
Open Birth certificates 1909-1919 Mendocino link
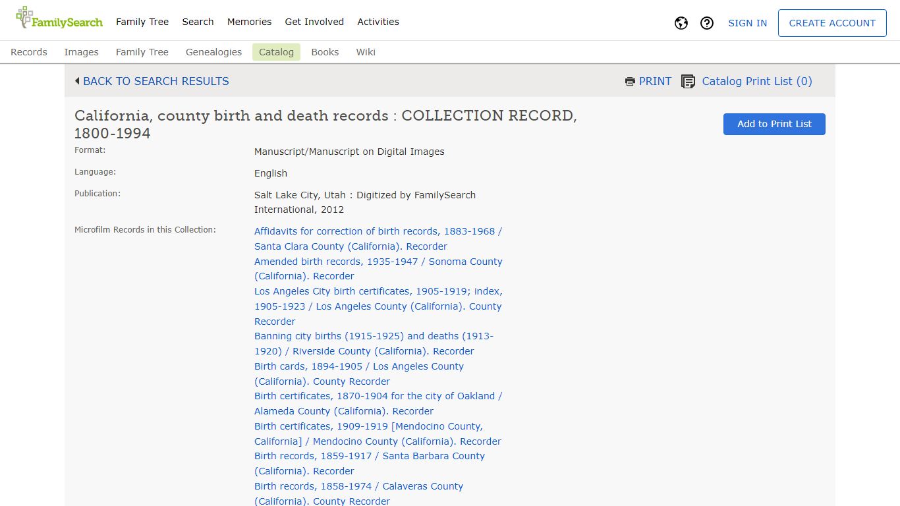[378, 434]
